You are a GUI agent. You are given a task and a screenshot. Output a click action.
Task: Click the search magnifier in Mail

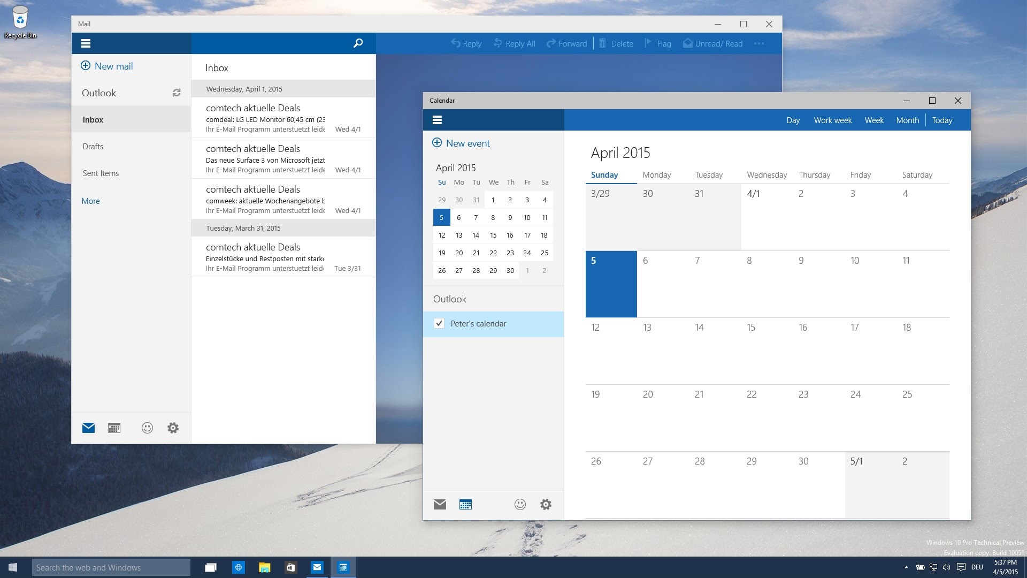358,43
